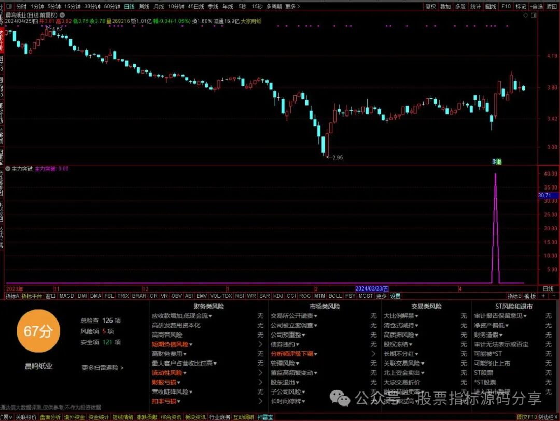This screenshot has width=560, height=421.
Task: Expand 应收款增加,低现金流 item
Action: (182, 316)
